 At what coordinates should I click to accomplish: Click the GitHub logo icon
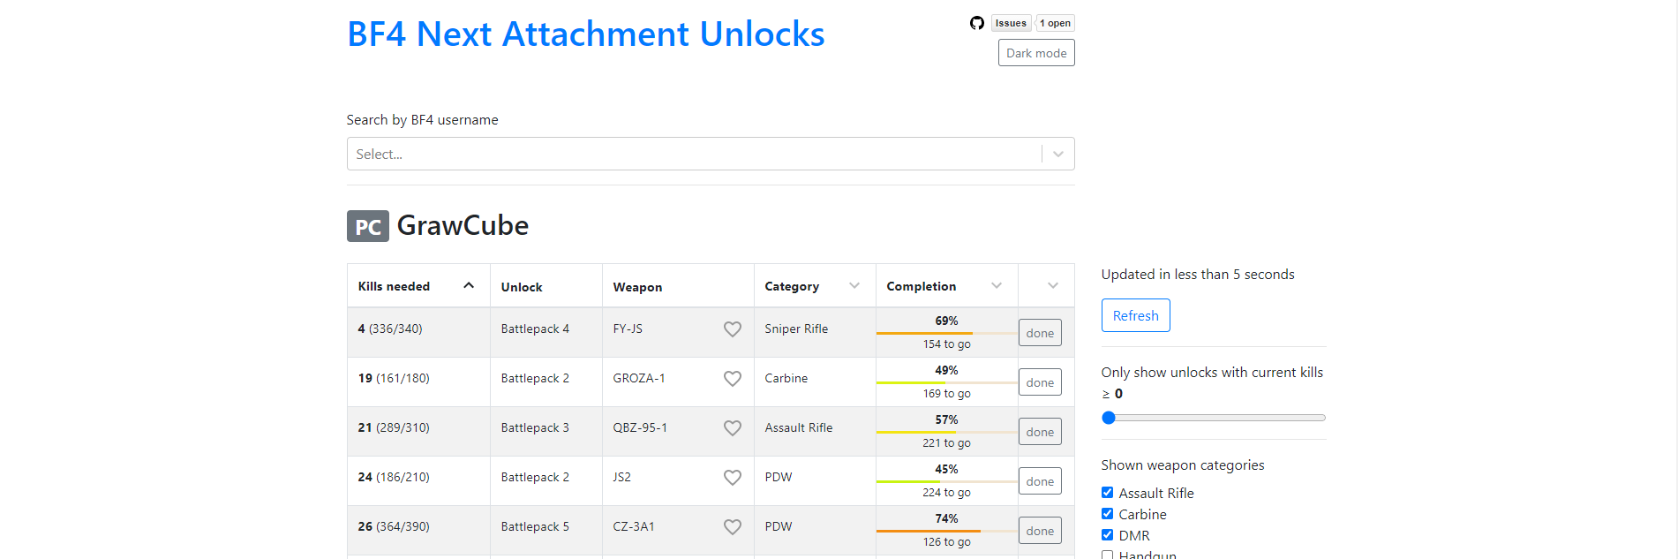coord(976,23)
